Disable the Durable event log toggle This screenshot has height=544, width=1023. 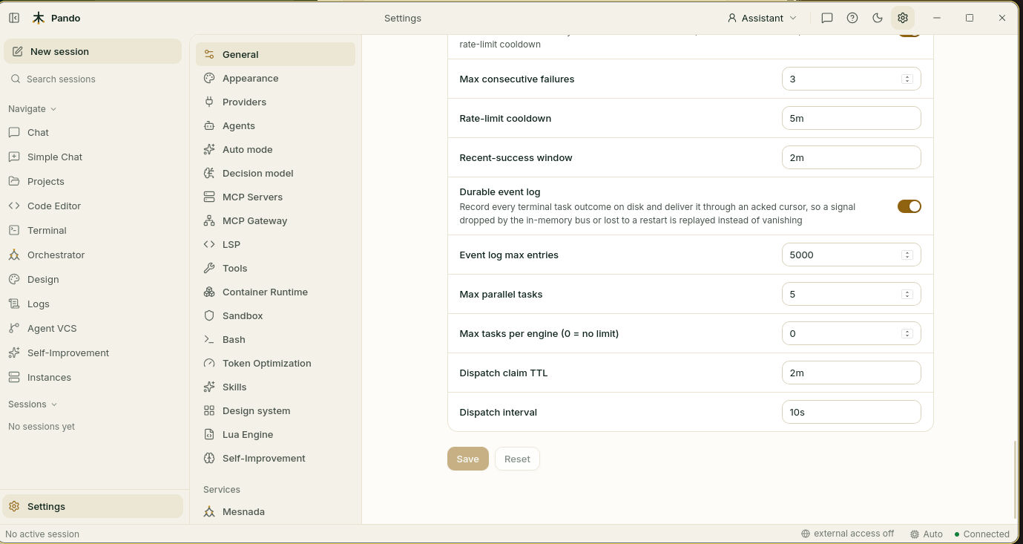tap(909, 206)
